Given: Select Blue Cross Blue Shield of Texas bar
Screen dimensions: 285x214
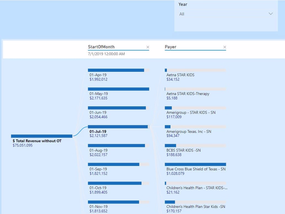Looking at the screenshot, I should (x=195, y=164).
